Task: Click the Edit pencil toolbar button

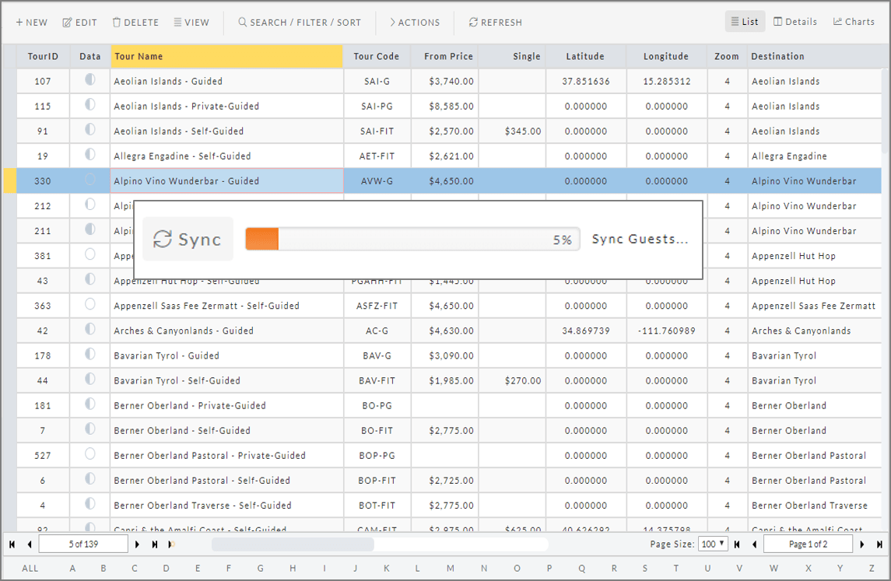Action: [x=79, y=23]
